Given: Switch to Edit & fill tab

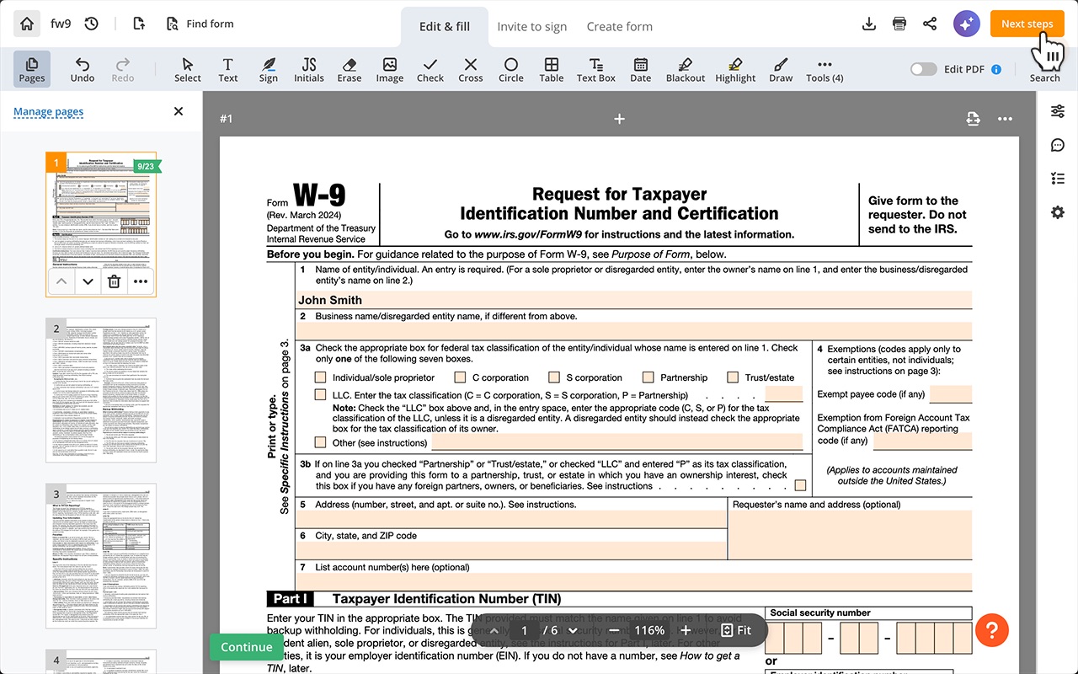Looking at the screenshot, I should point(445,26).
